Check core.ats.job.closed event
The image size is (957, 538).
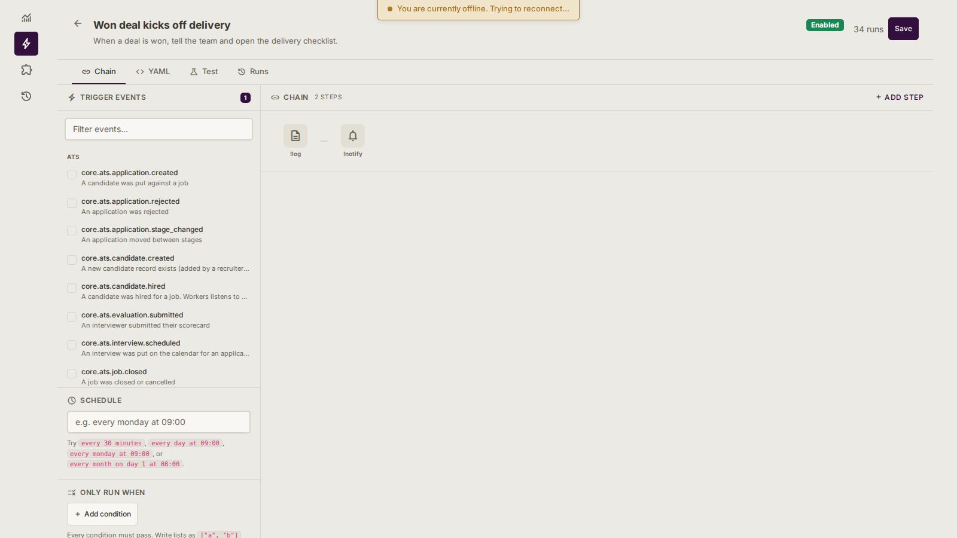point(72,374)
